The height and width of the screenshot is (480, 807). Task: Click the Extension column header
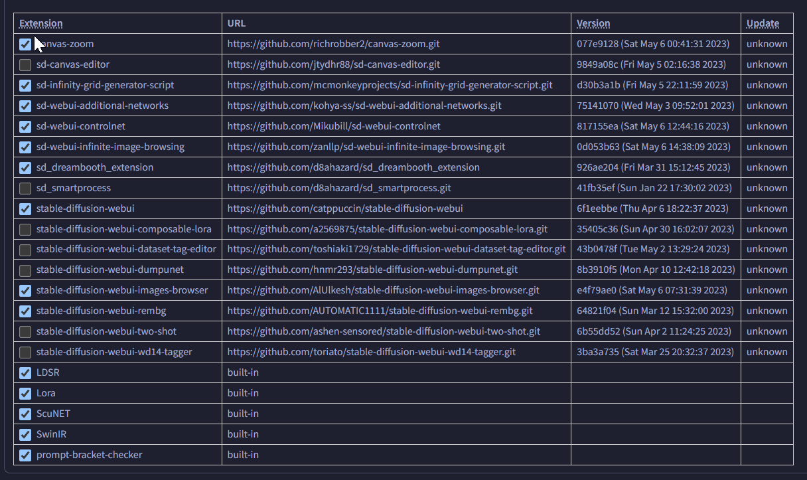tap(41, 23)
